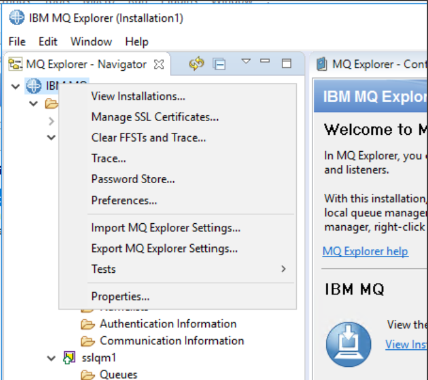Image resolution: width=428 pixels, height=380 pixels.
Task: Minimize the Navigator view pane
Action: coord(265,61)
